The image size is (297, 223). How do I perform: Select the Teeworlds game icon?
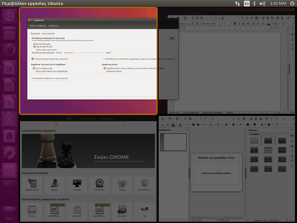pos(99,183)
